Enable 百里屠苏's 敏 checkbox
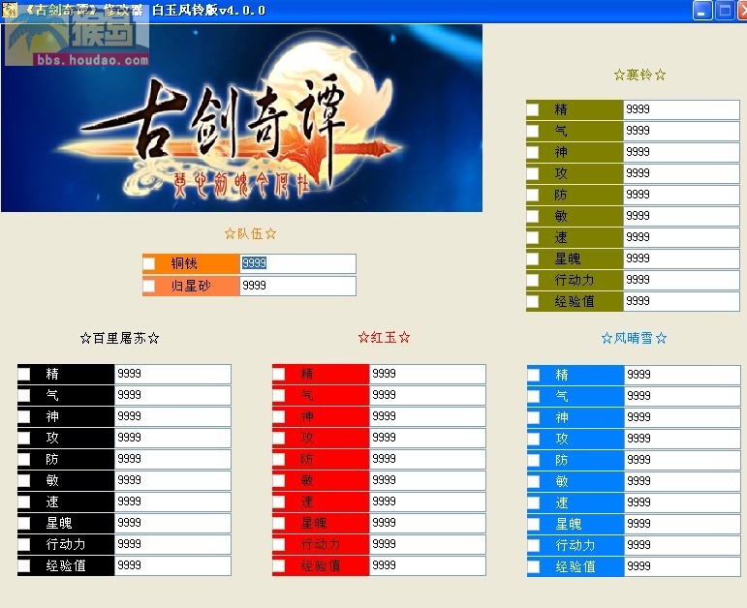The image size is (747, 608). 24,480
